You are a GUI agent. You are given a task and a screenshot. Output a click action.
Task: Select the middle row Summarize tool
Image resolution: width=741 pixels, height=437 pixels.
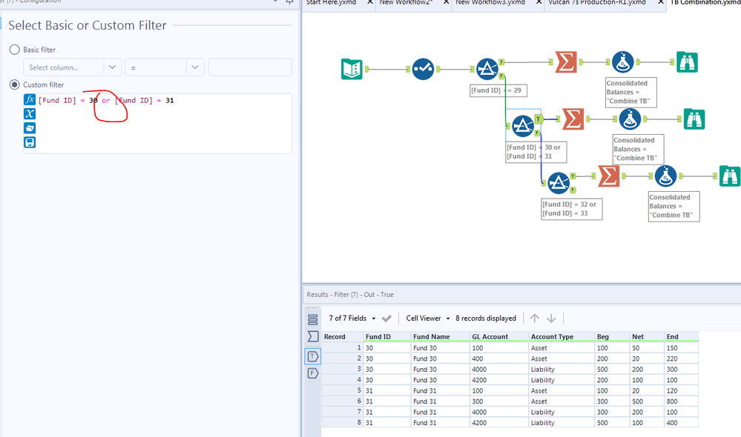click(x=573, y=119)
